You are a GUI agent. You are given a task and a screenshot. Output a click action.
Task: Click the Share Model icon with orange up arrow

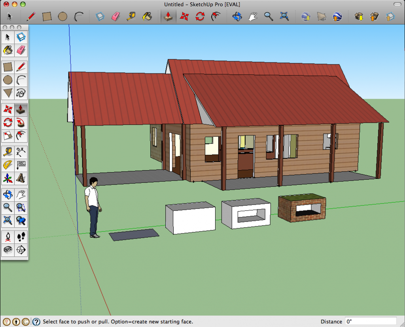click(374, 17)
